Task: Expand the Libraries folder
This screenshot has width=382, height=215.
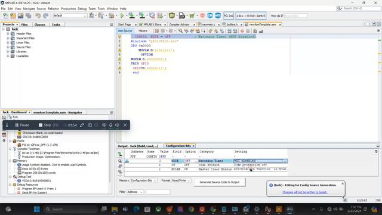Action: pyautogui.click(x=8, y=52)
